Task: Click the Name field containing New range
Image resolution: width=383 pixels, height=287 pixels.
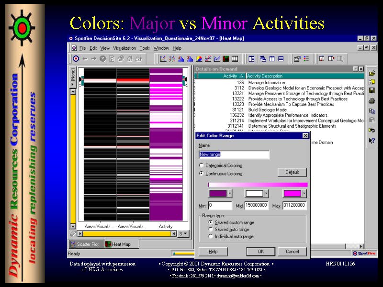Action: [234, 155]
